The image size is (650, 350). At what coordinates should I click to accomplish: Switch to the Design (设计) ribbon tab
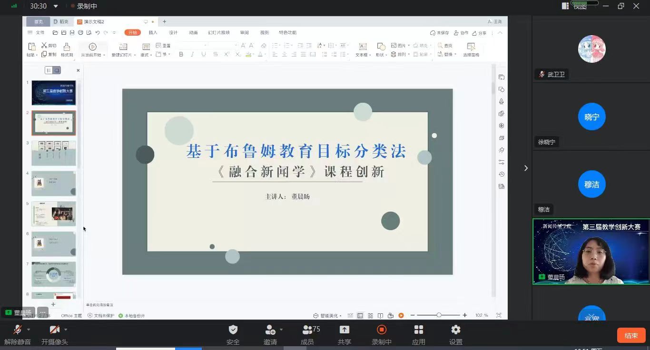[x=173, y=33]
